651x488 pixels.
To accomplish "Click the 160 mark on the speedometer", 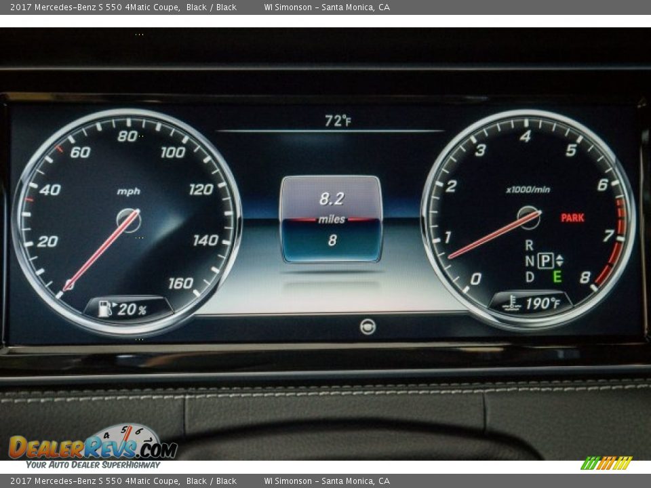I will [x=180, y=283].
